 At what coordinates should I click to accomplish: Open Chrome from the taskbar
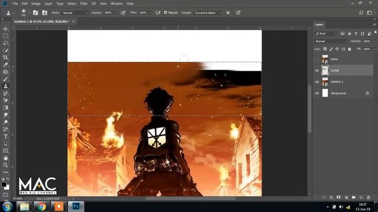[x=41, y=207]
